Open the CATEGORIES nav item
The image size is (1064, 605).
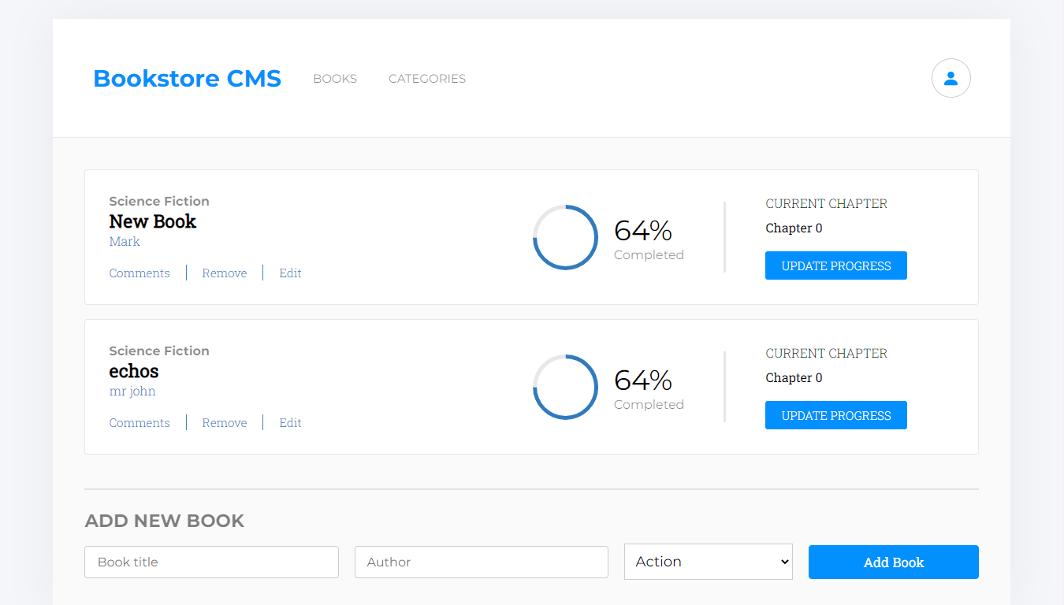click(427, 79)
